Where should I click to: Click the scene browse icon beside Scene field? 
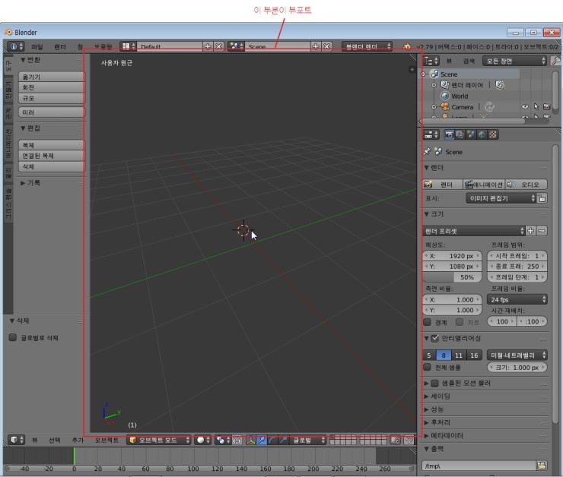236,46
